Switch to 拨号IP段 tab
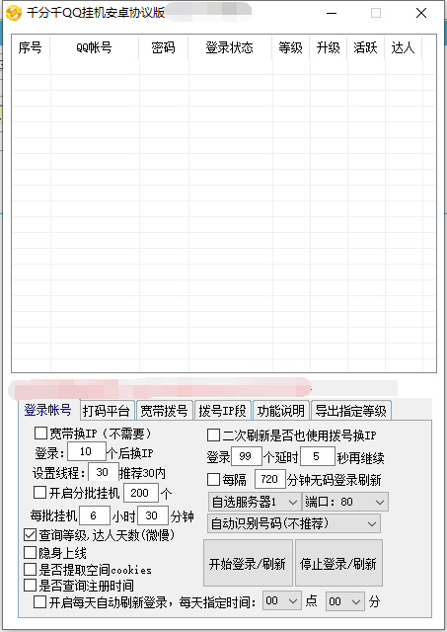447x632 pixels. point(222,411)
